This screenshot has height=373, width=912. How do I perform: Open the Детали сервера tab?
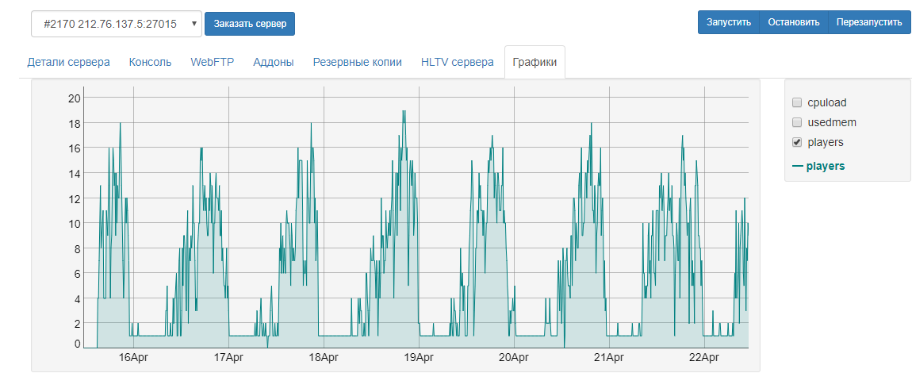(x=69, y=62)
